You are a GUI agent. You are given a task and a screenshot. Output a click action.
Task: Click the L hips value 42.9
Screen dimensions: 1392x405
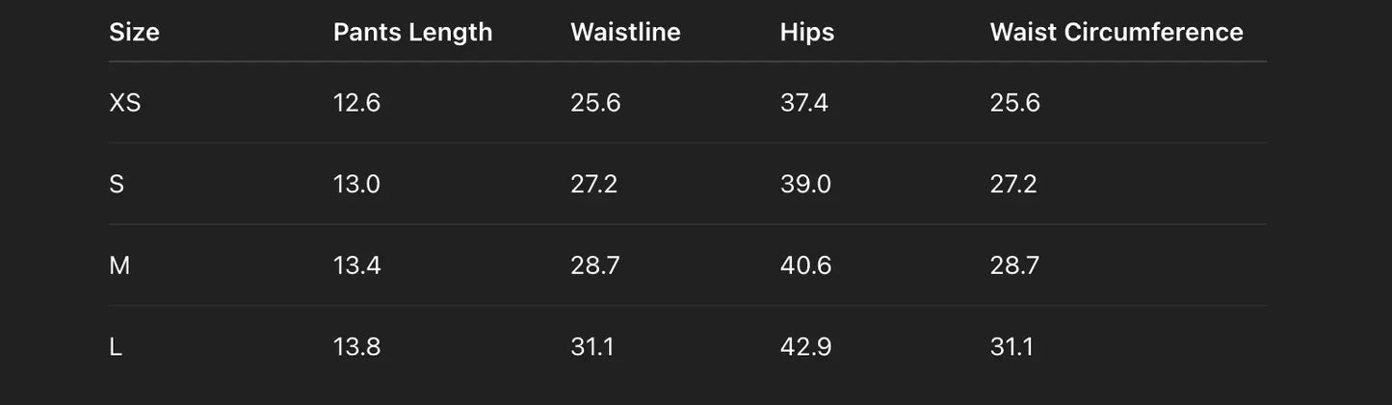805,347
